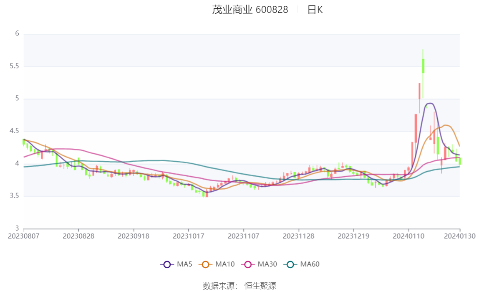Click the y-axis value 3.5

pos(14,196)
